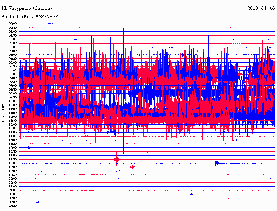Click the 19:00 time label
The height and width of the screenshot is (211, 277).
coord(12,171)
